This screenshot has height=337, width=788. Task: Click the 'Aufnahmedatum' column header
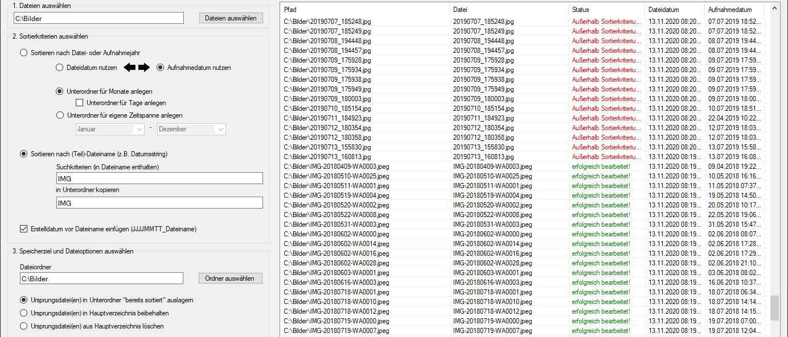(733, 10)
